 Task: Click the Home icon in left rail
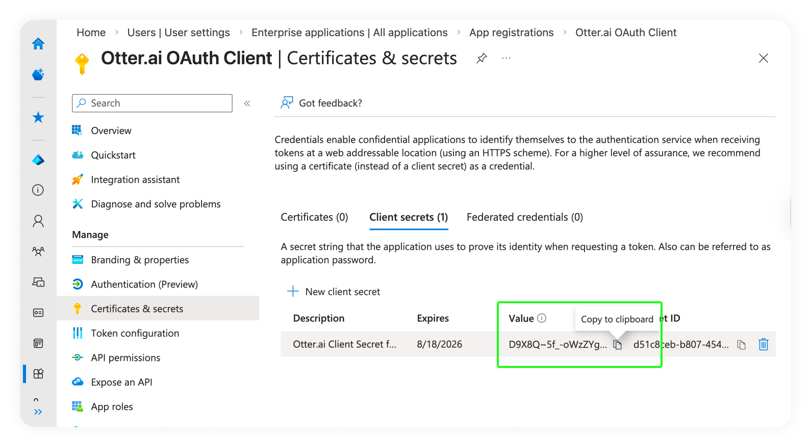click(x=38, y=44)
